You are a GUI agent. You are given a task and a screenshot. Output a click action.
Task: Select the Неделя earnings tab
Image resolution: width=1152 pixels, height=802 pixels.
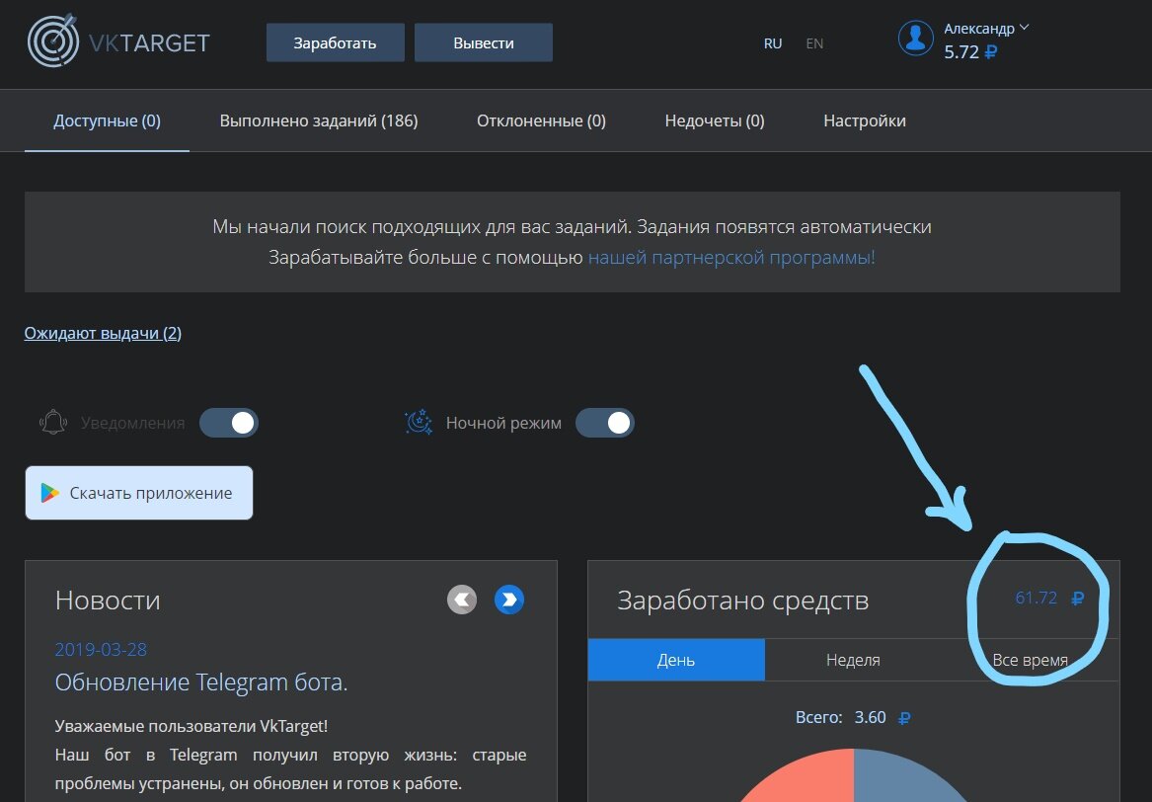(x=853, y=660)
